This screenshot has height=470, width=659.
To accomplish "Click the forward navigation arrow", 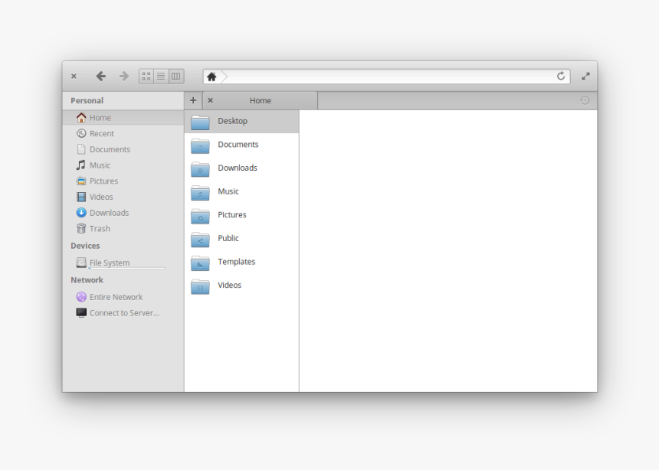I will pos(123,76).
